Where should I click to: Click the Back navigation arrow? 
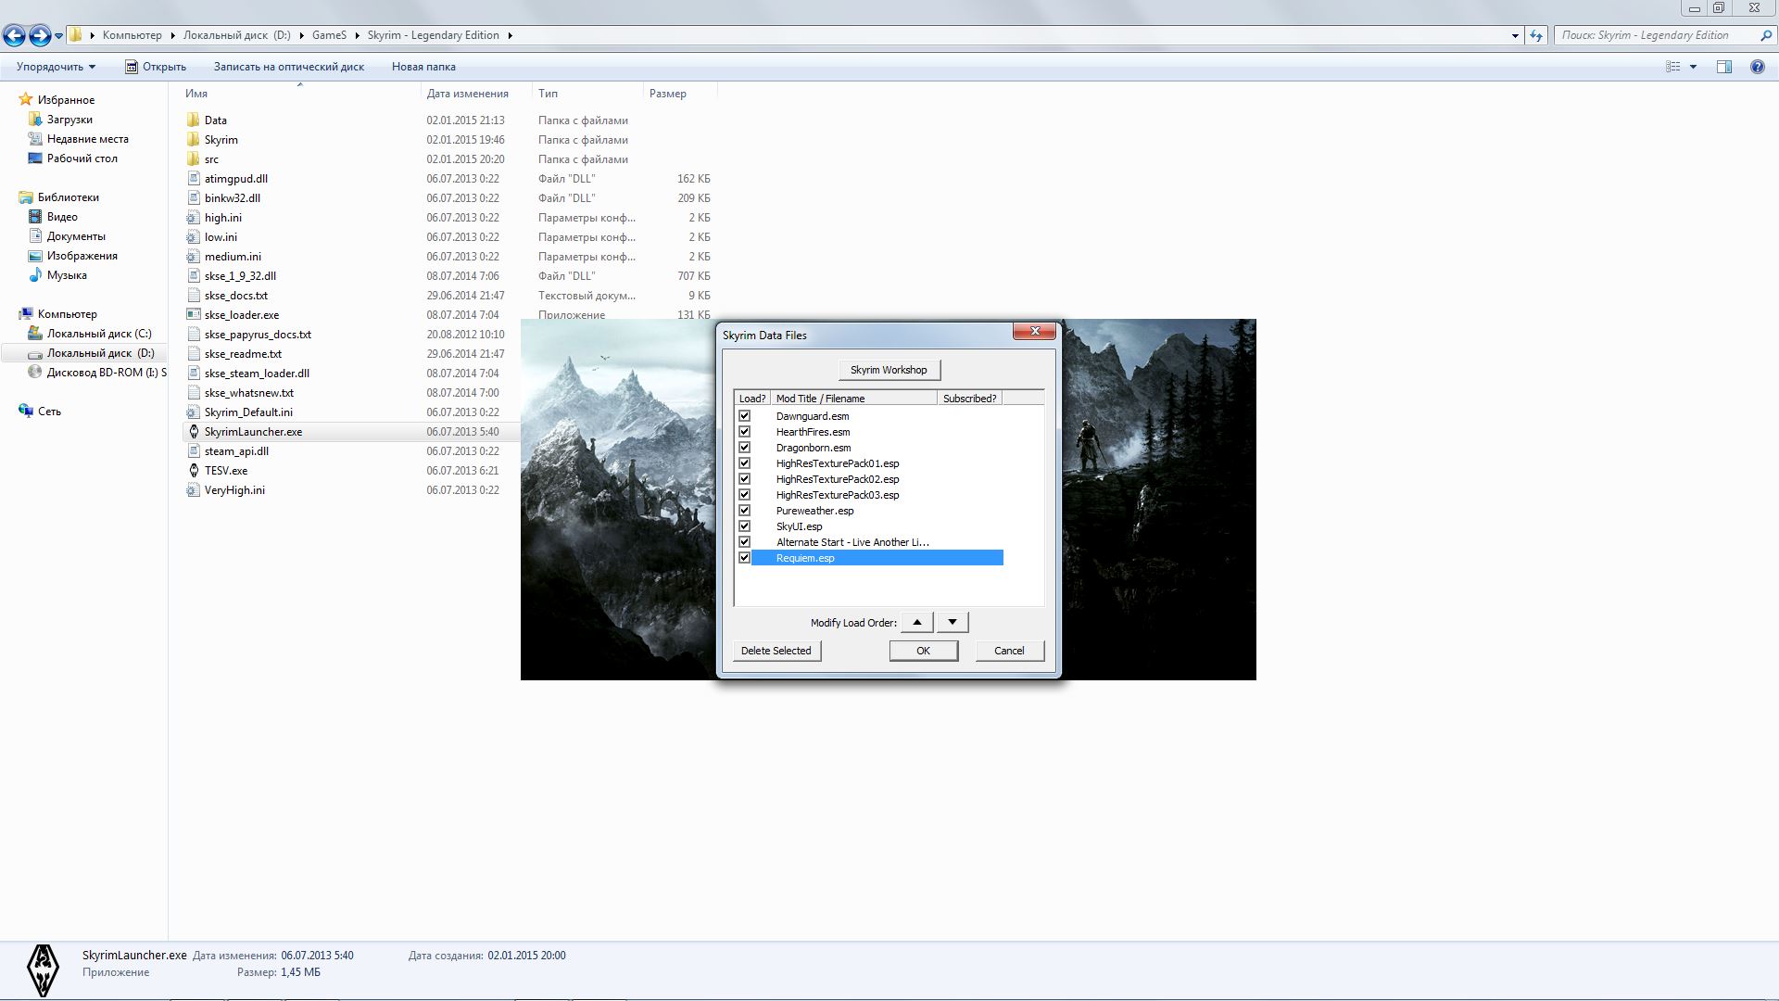pyautogui.click(x=14, y=35)
